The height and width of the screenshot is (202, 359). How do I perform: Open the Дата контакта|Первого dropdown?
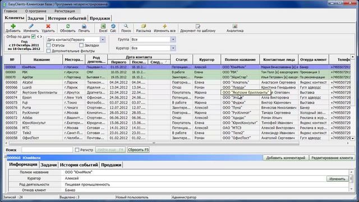pyautogui.click(x=103, y=40)
